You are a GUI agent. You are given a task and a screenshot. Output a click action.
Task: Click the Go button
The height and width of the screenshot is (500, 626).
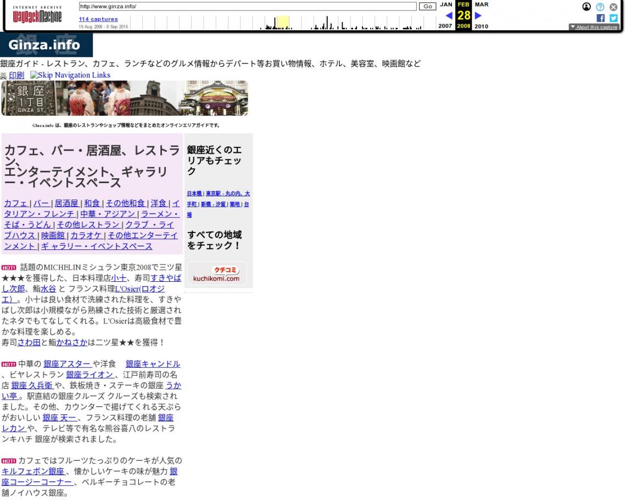428,7
